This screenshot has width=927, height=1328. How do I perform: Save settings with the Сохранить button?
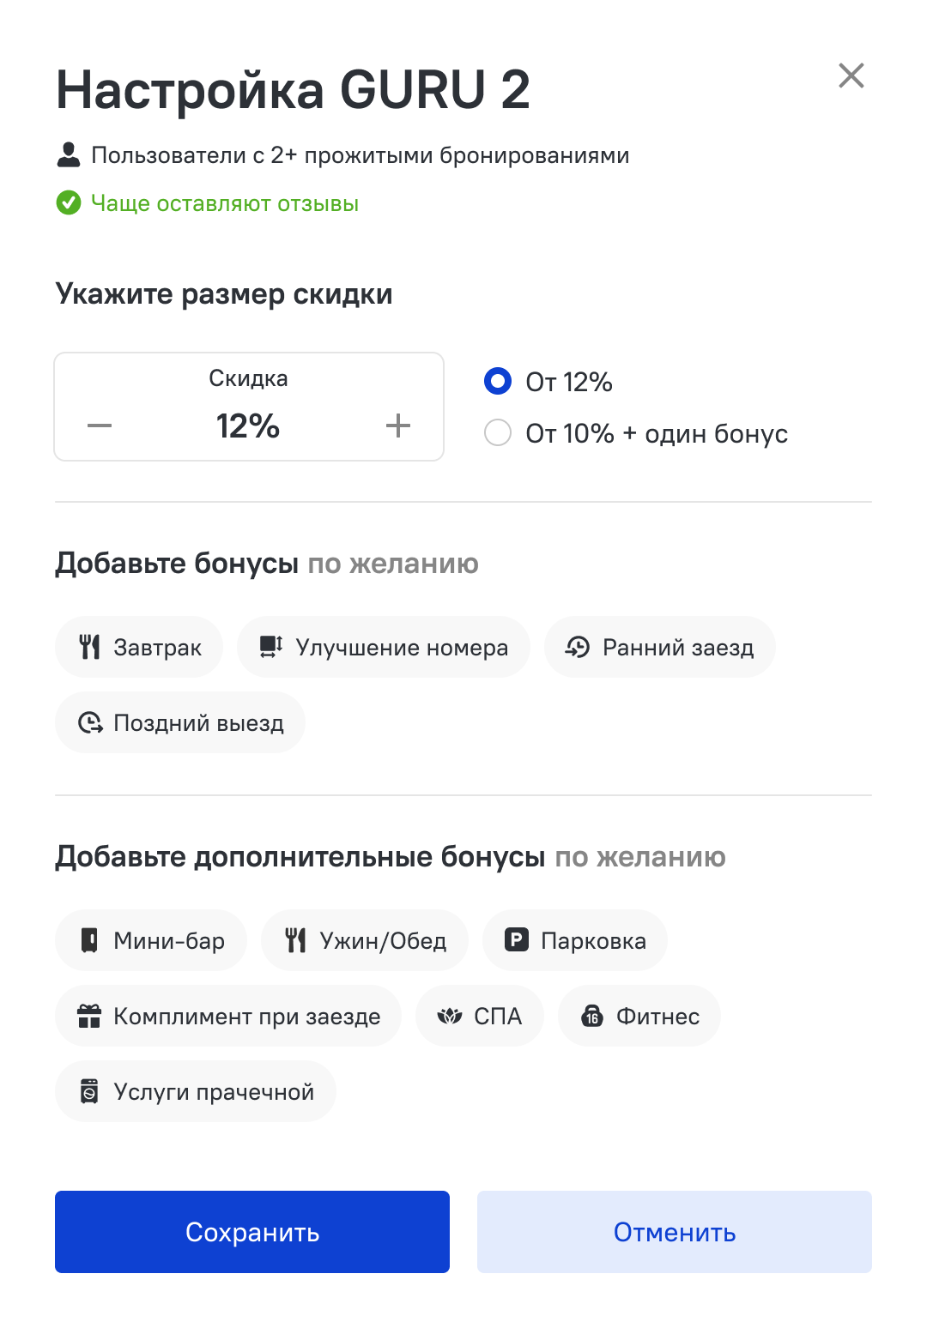click(x=252, y=1232)
